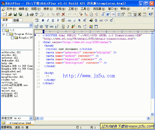Select the templatex.html document tab

coord(20,123)
